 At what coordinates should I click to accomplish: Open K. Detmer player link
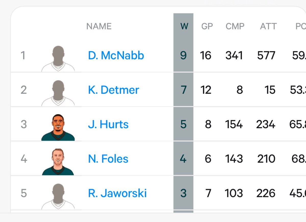(113, 90)
